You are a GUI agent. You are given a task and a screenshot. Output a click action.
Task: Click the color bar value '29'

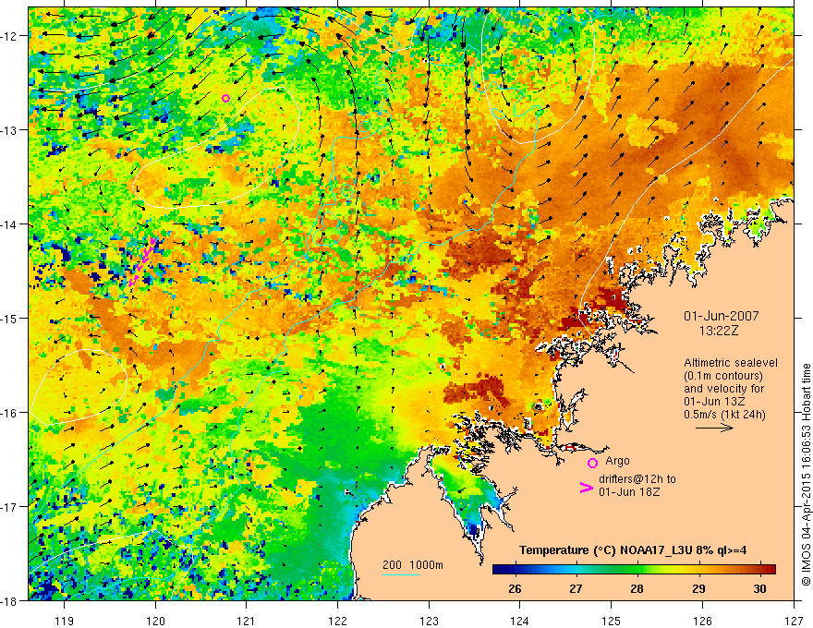[698, 589]
